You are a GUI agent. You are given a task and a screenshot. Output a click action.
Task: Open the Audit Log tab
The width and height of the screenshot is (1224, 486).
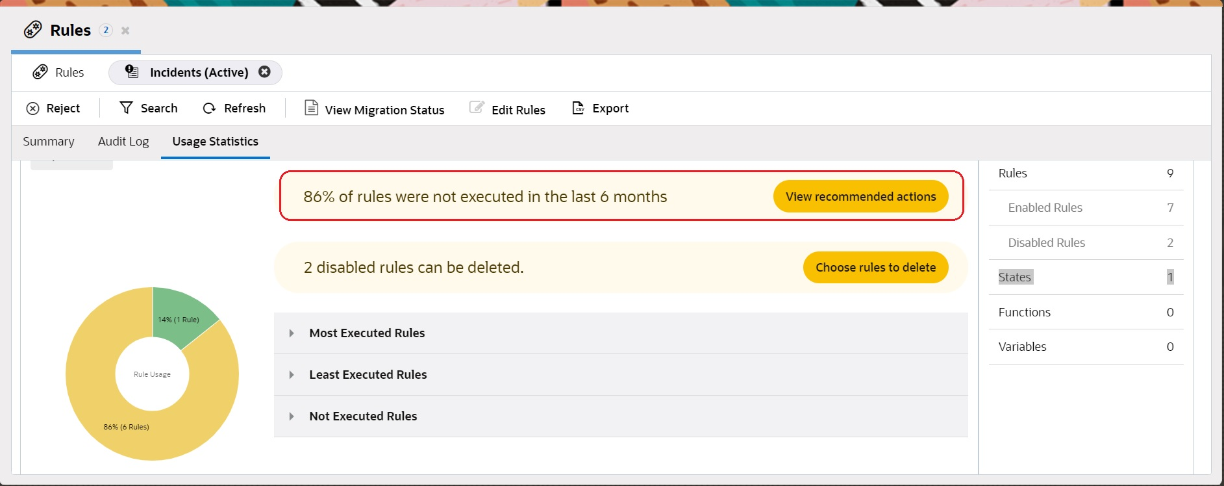[x=123, y=142]
